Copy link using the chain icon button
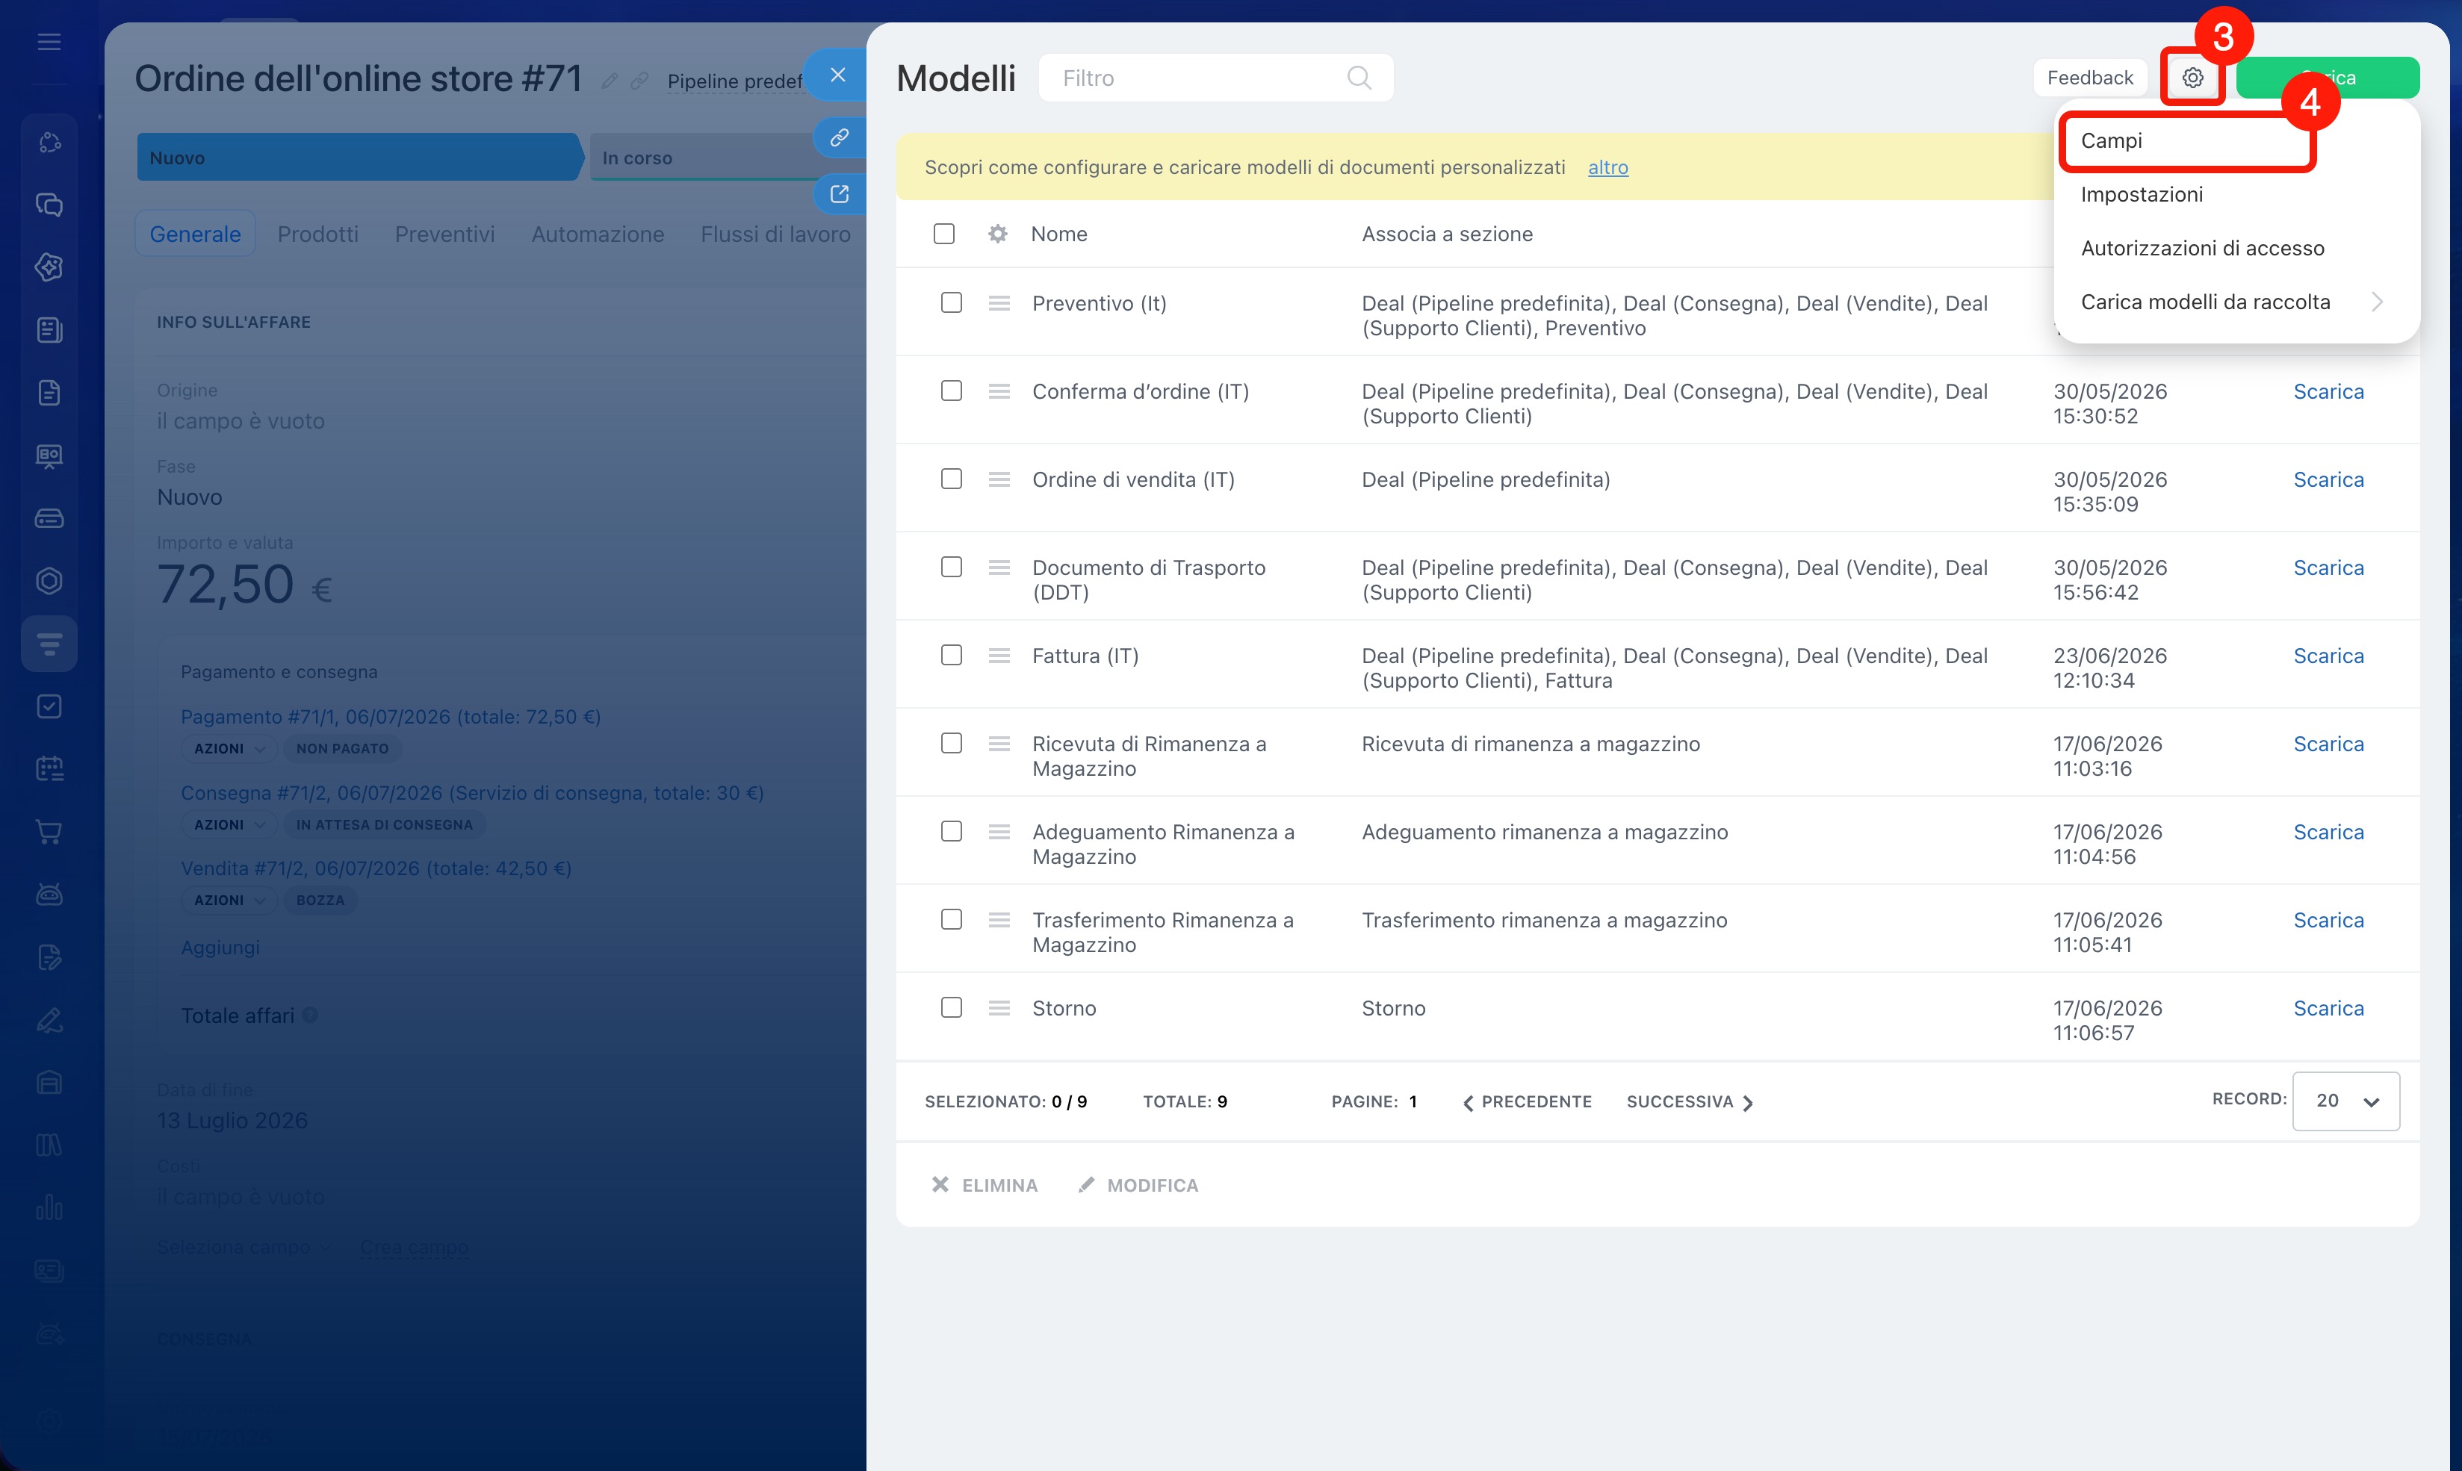This screenshot has width=2462, height=1471. point(840,138)
